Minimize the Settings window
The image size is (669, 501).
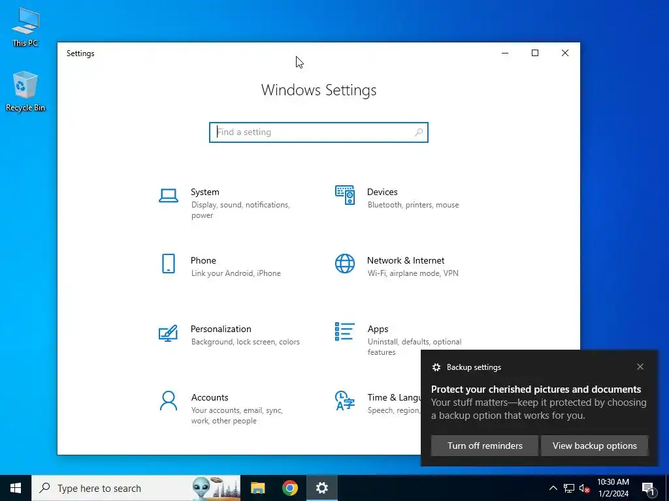click(x=505, y=53)
